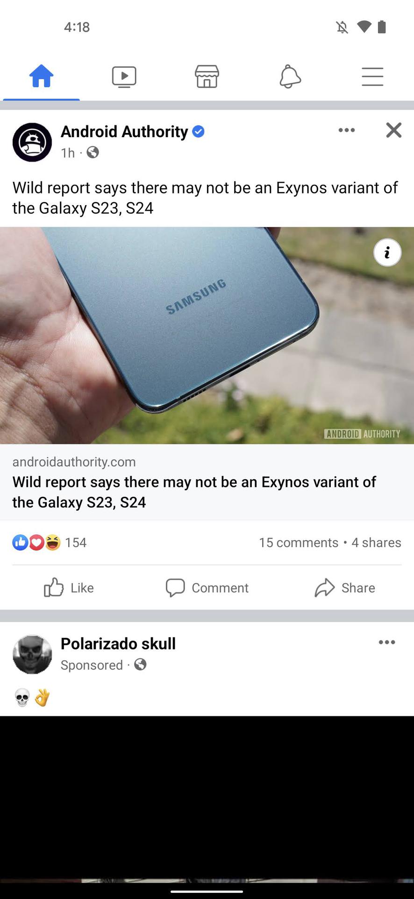The height and width of the screenshot is (899, 414).
Task: Go to the Home feed tab
Action: (x=41, y=76)
